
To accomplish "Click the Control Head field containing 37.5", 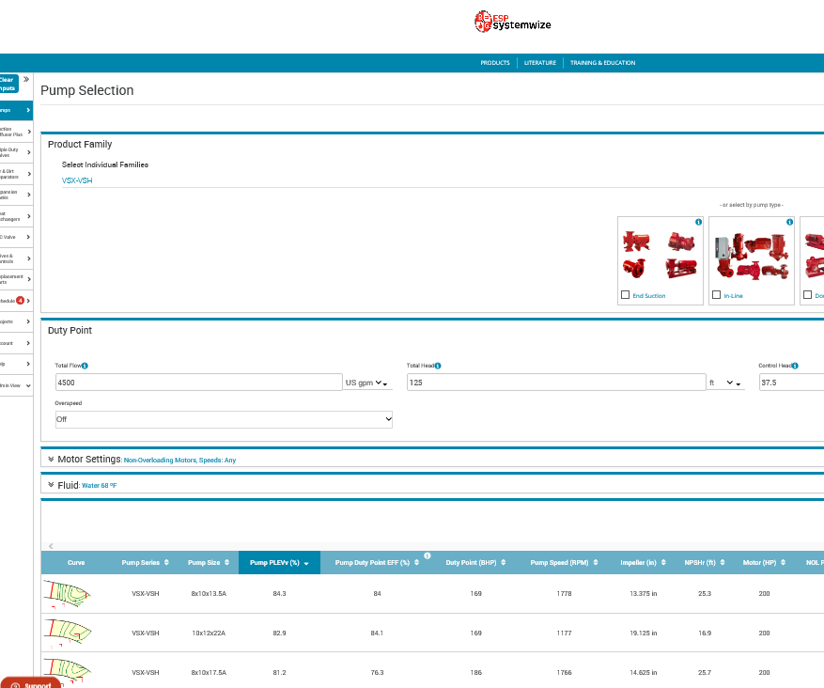I will click(x=791, y=383).
